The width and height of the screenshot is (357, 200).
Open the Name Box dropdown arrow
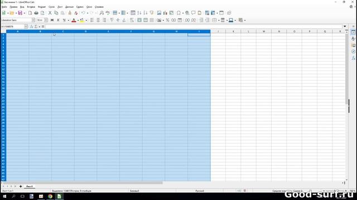coord(26,27)
